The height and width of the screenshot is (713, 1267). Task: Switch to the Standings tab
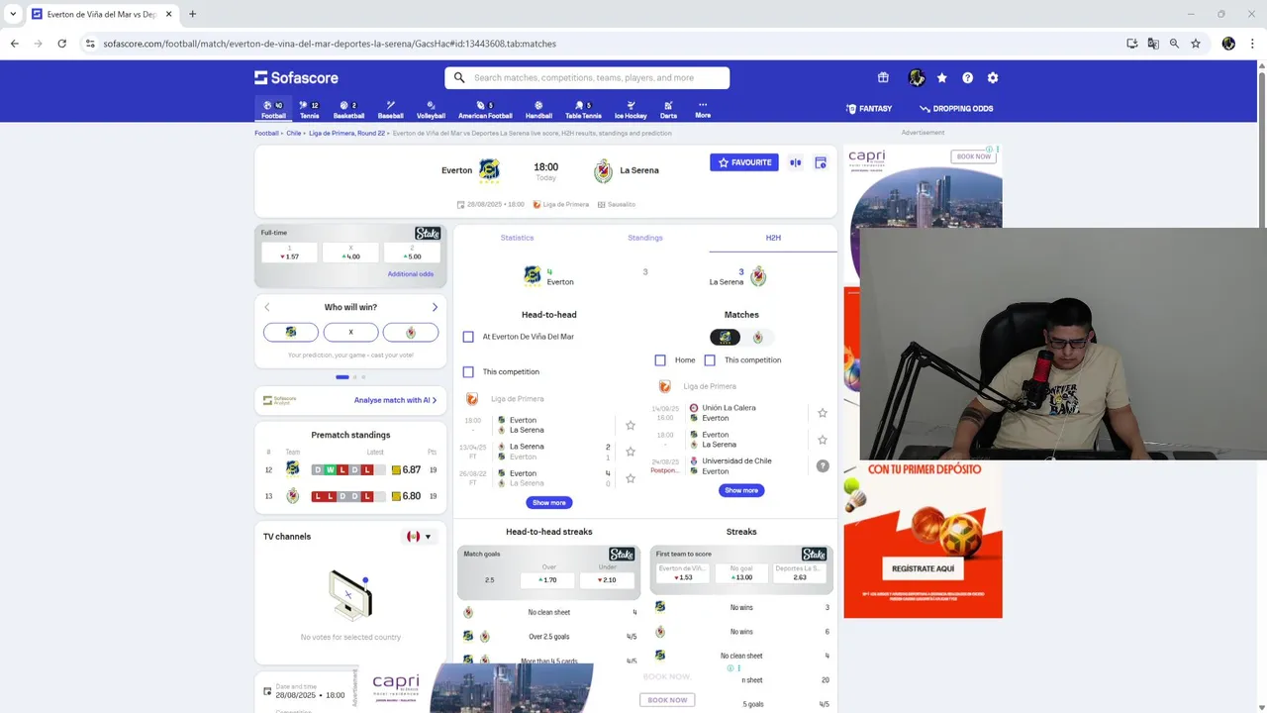click(645, 238)
